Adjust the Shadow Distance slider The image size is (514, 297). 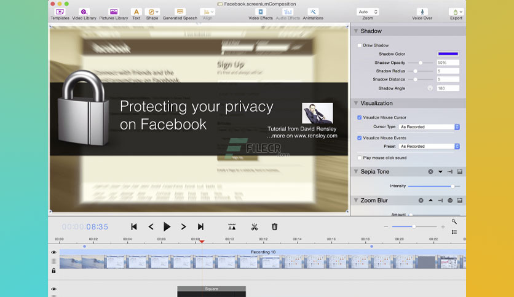[416, 80]
